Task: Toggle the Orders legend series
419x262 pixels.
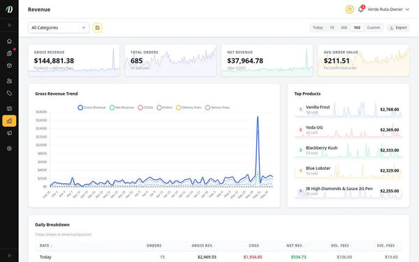Action: click(164, 108)
